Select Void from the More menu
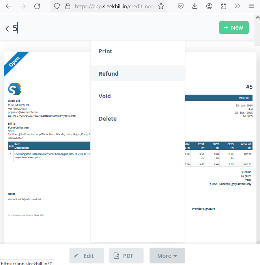Viewport: 260px width, 265px height. coord(105,96)
